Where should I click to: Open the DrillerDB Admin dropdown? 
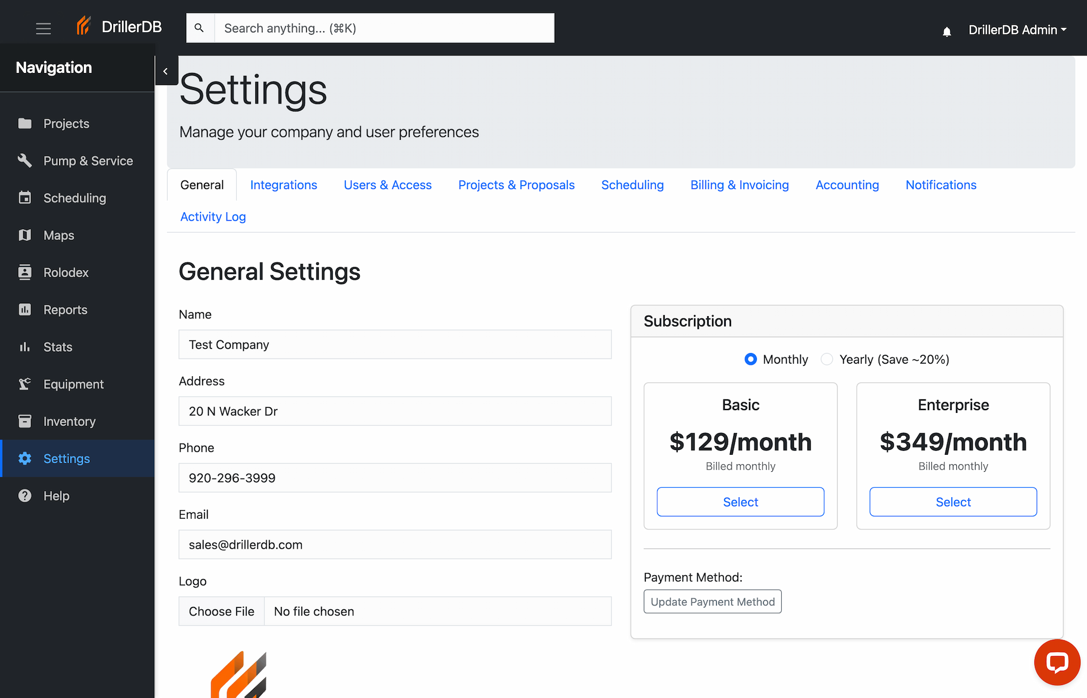click(x=1017, y=29)
